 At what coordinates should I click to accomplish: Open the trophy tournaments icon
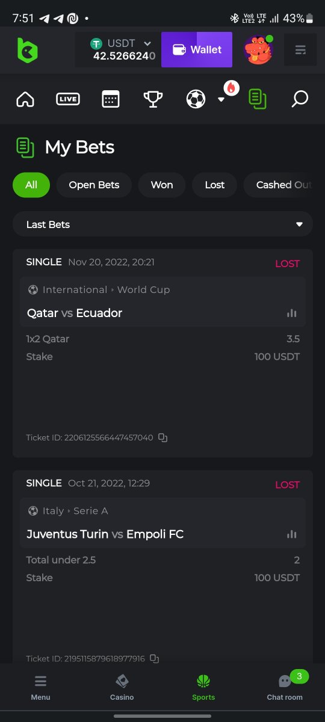(x=153, y=99)
